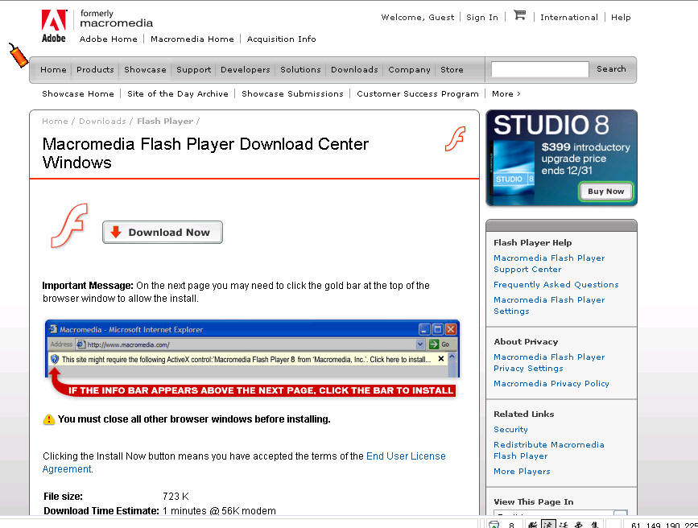Open Macromedia Flash Player Settings link
Viewport: 698px width, 528px height.
[x=549, y=305]
